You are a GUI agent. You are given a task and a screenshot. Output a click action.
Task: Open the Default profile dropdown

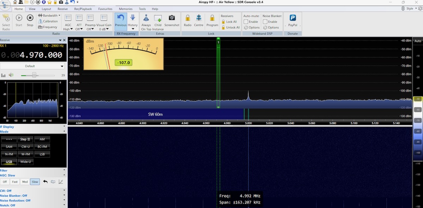click(x=32, y=66)
